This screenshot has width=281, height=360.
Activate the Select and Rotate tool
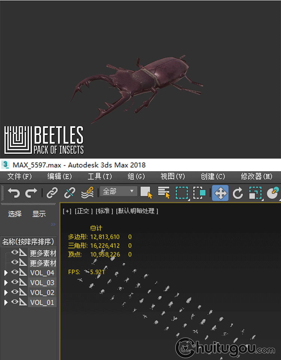[238, 193]
